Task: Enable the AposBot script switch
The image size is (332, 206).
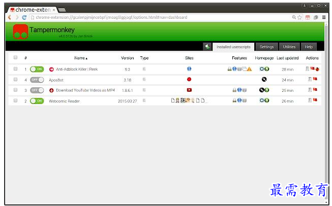Action: click(37, 80)
